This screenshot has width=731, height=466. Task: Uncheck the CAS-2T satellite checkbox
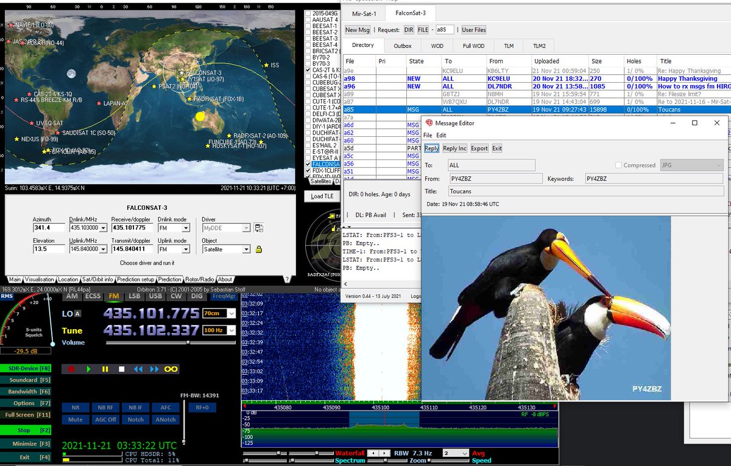(x=308, y=70)
